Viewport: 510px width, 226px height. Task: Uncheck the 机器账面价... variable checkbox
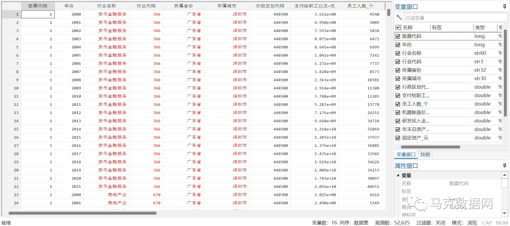click(x=398, y=112)
